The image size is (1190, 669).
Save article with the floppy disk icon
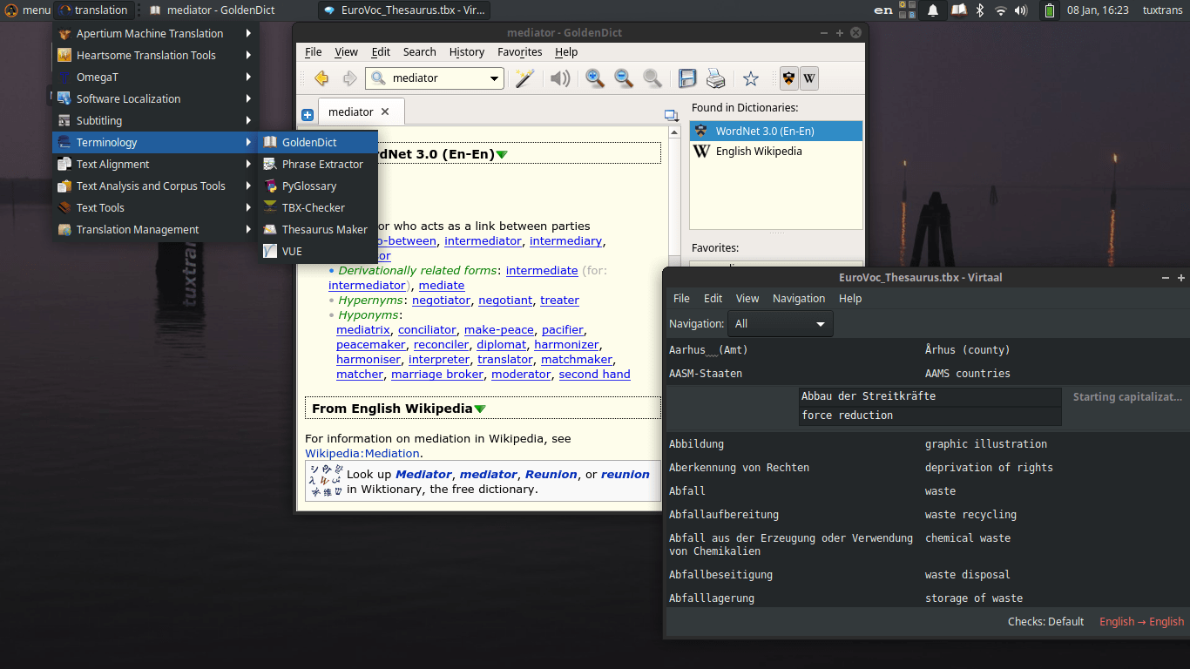coord(687,78)
